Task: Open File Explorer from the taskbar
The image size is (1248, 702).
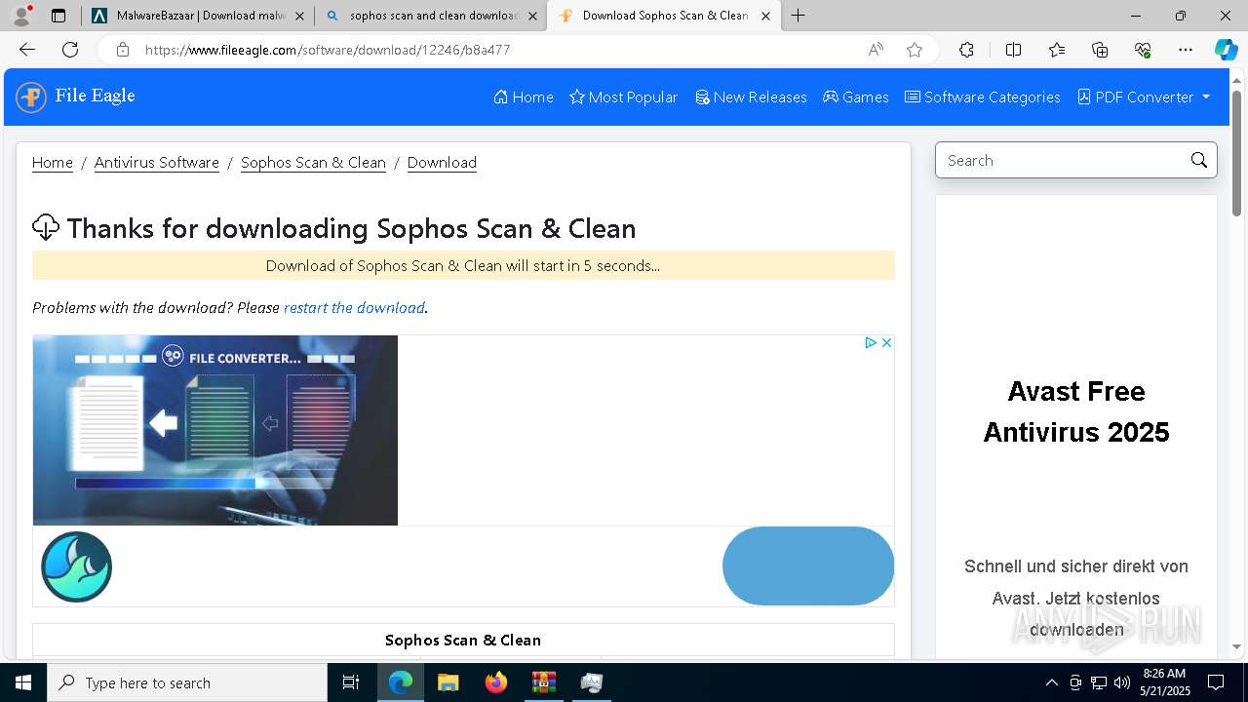Action: click(x=448, y=682)
